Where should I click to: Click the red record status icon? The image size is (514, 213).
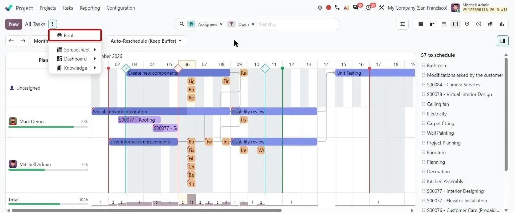329,8
